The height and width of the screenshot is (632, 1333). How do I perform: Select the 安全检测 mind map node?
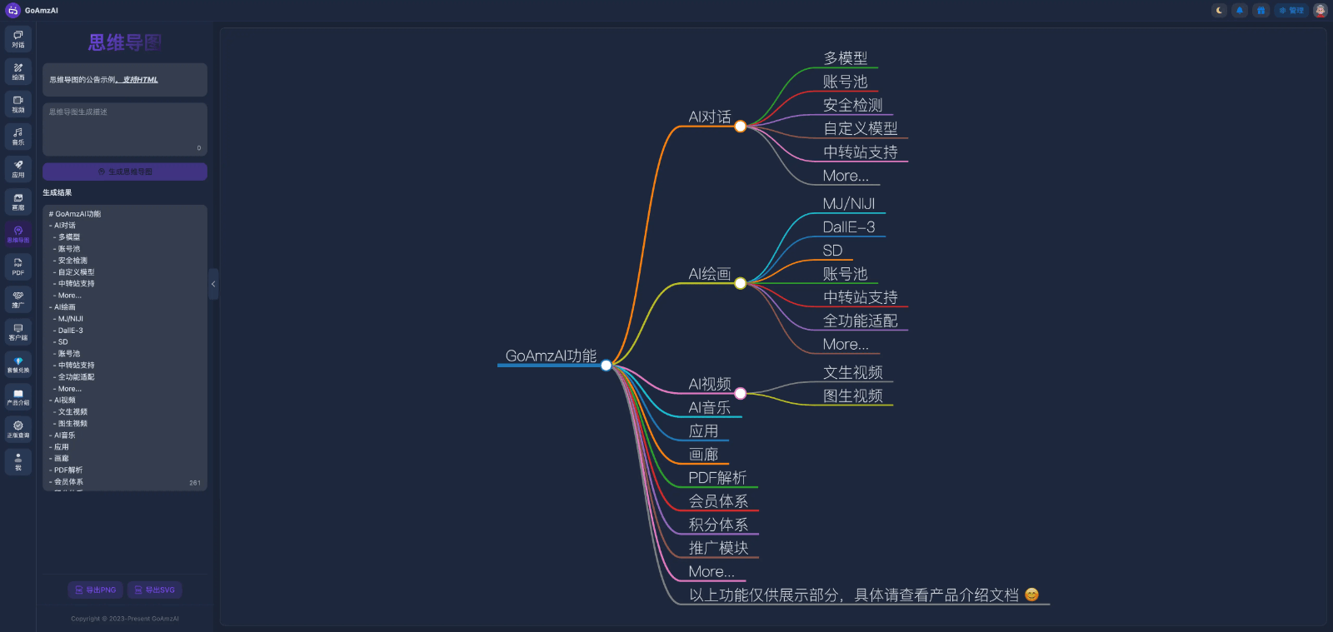point(853,105)
